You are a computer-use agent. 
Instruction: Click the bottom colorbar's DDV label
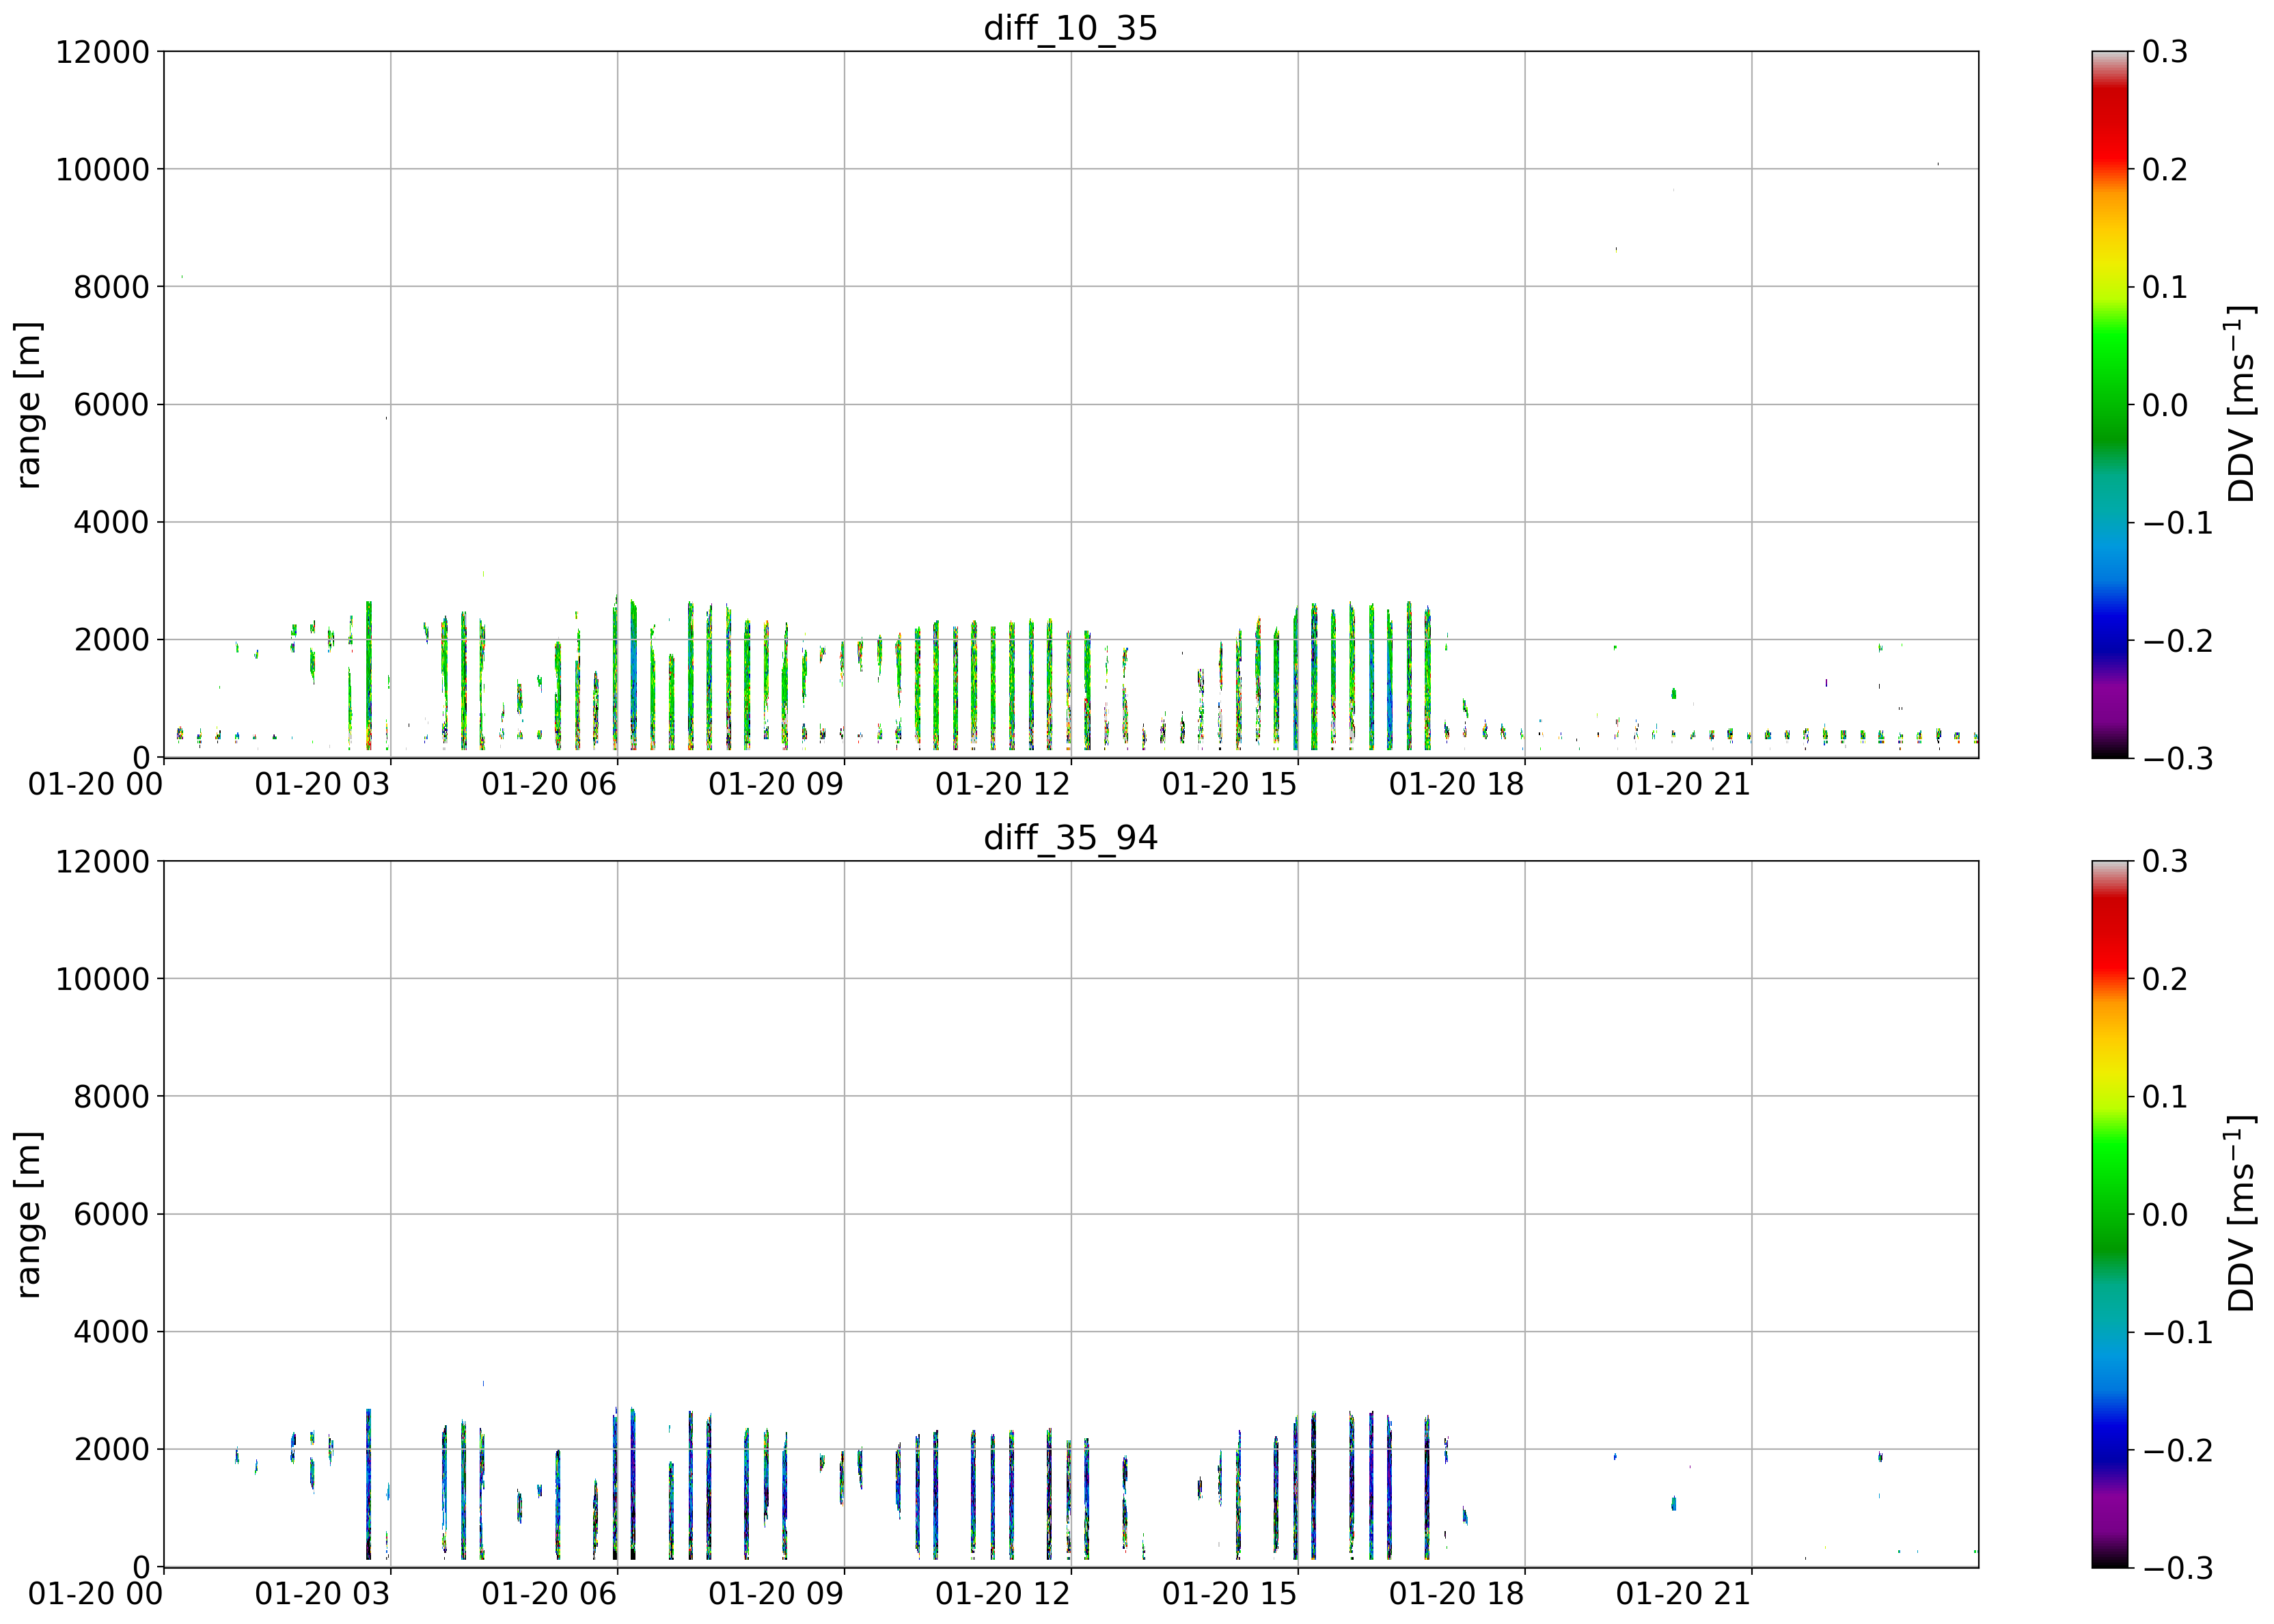point(2242,1214)
